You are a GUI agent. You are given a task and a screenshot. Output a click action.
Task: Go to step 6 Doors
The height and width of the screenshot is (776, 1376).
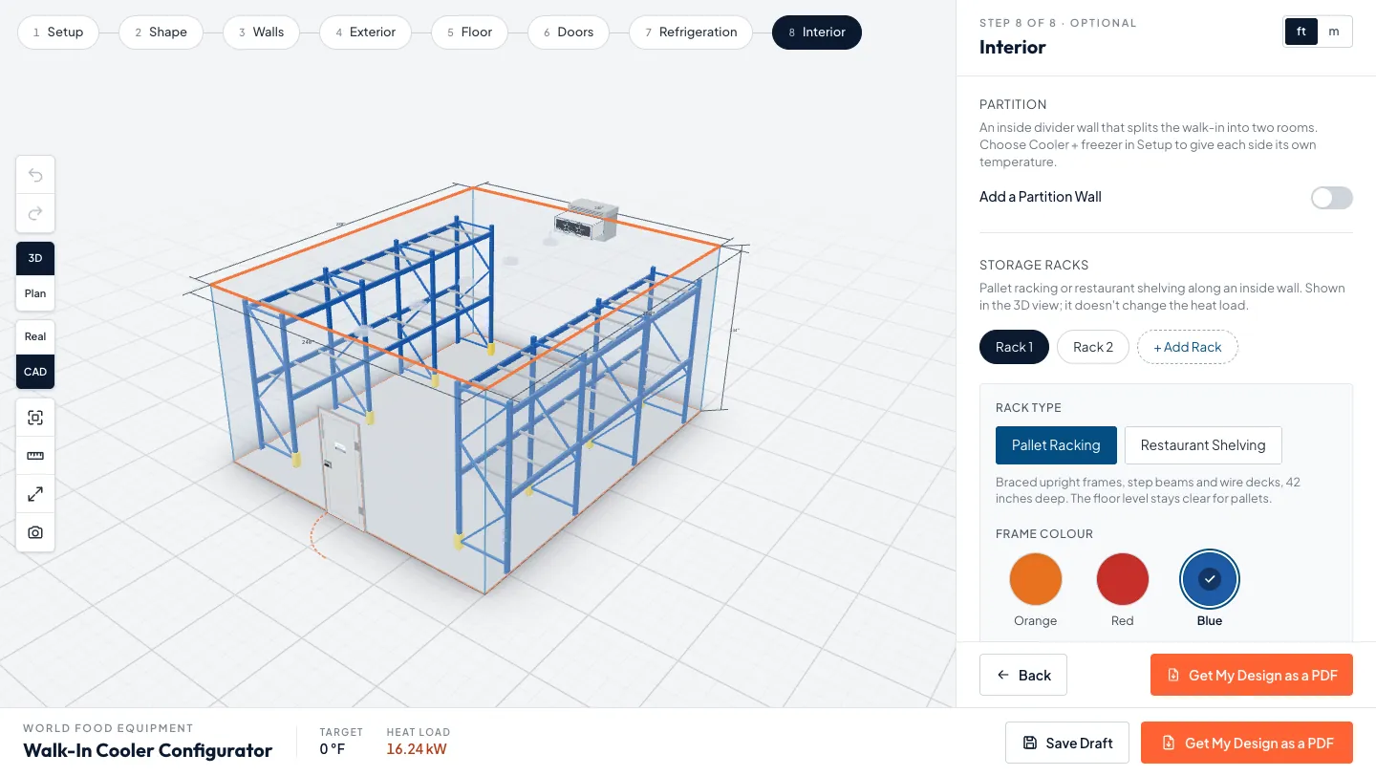(569, 32)
